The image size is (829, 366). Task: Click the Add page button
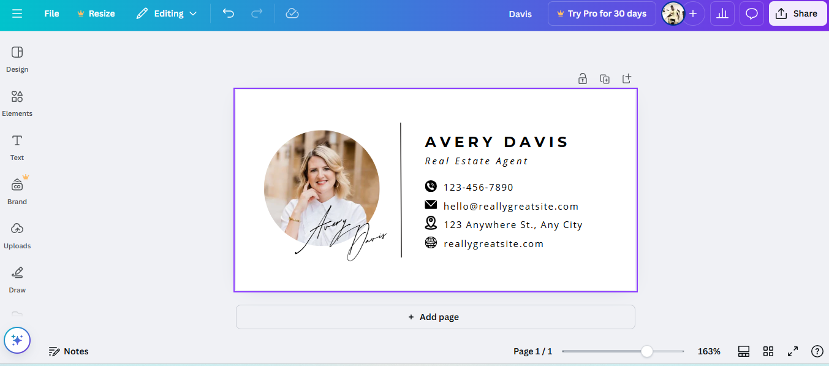(435, 317)
